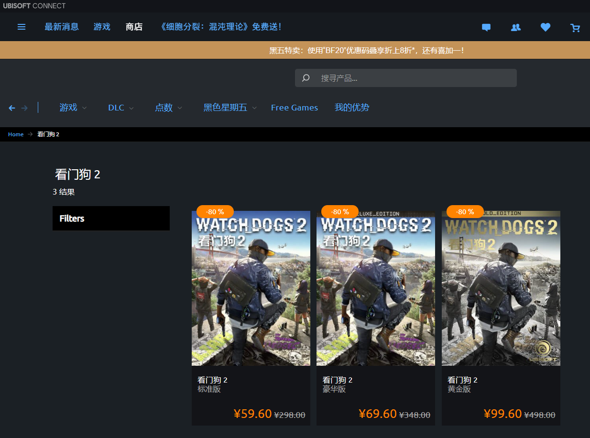
Task: Open the wishlist heart icon
Action: (x=546, y=27)
